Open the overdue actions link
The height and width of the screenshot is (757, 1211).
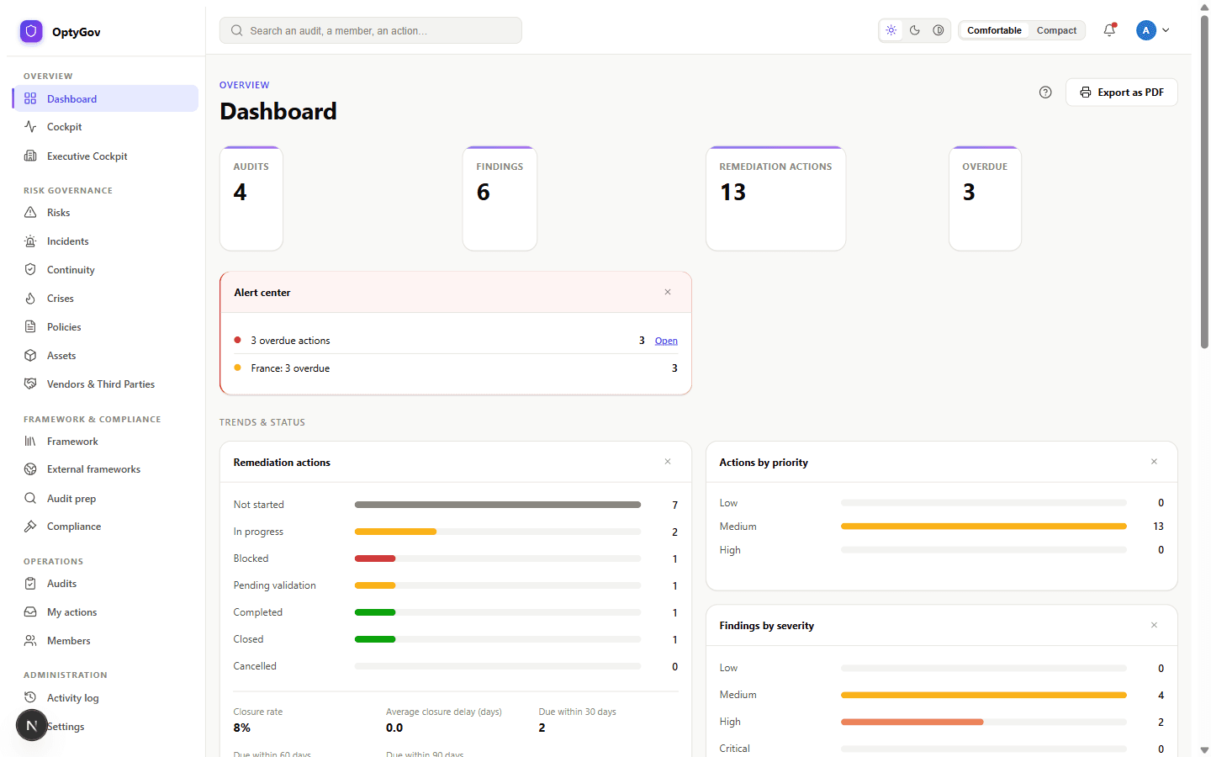666,341
